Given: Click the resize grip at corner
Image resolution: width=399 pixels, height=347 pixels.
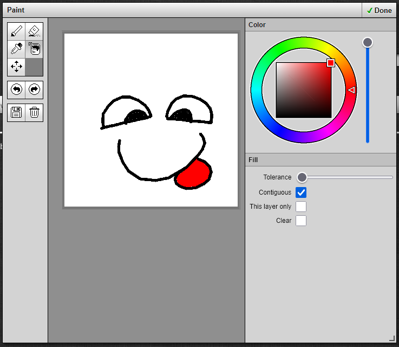Looking at the screenshot, I should tap(392, 338).
